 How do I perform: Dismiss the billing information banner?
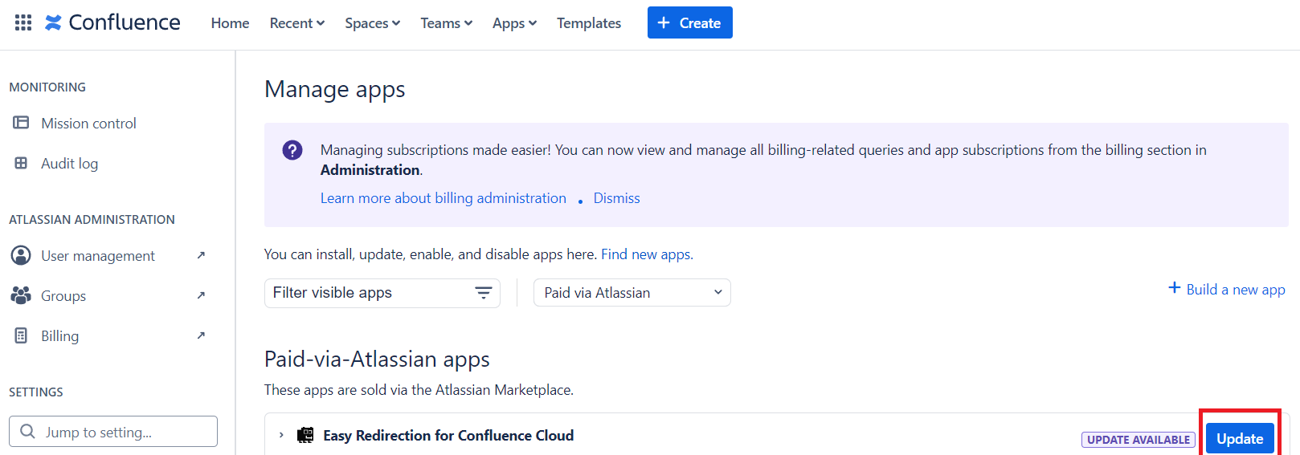(x=616, y=198)
